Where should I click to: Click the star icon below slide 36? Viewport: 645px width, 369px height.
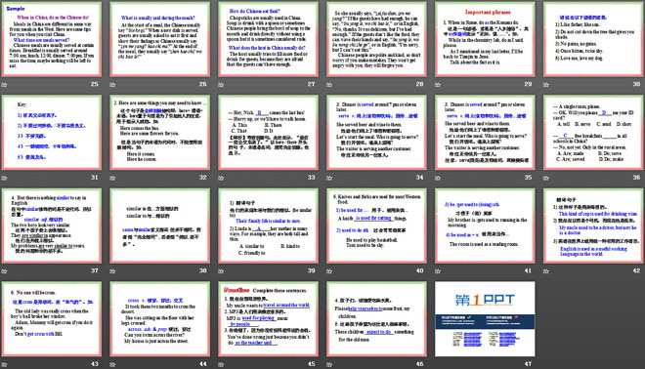(x=546, y=178)
